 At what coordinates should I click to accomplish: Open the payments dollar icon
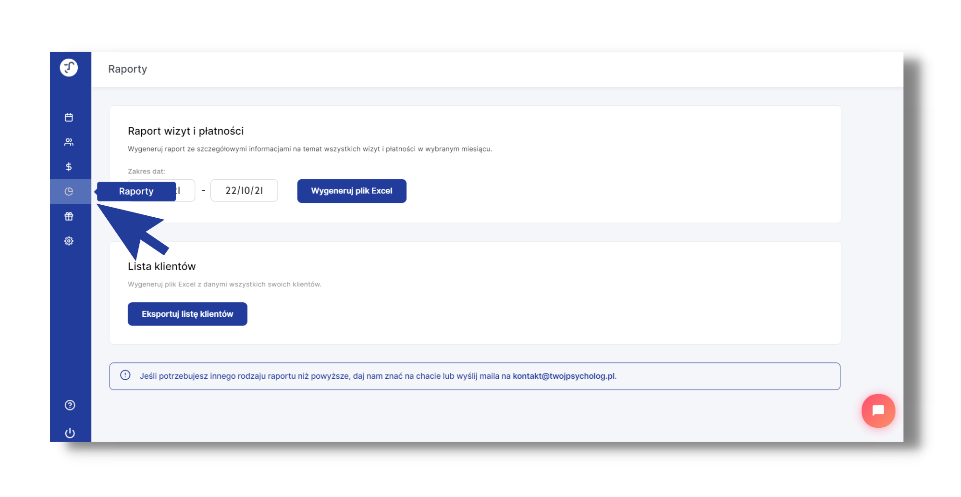click(69, 167)
